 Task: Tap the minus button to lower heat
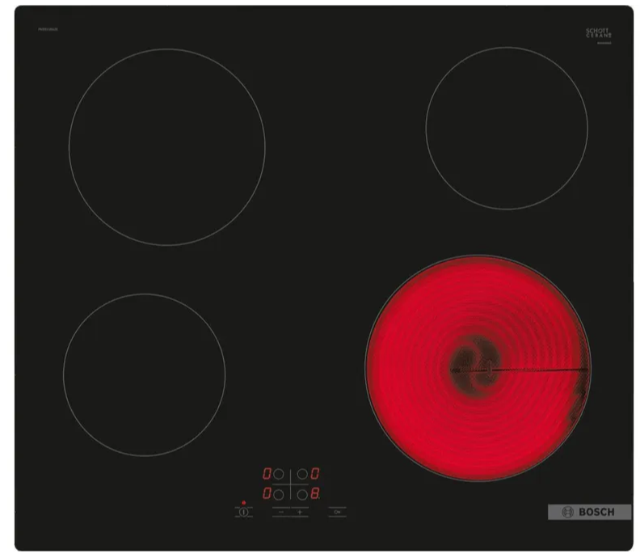281,512
